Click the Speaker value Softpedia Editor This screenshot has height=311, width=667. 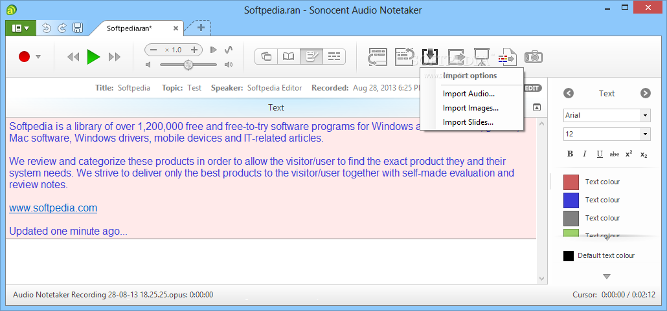[x=275, y=88]
